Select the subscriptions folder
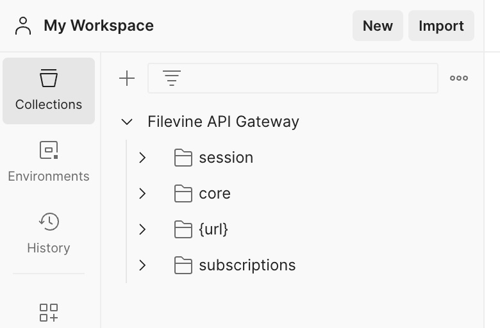This screenshot has height=328, width=500. click(x=247, y=265)
